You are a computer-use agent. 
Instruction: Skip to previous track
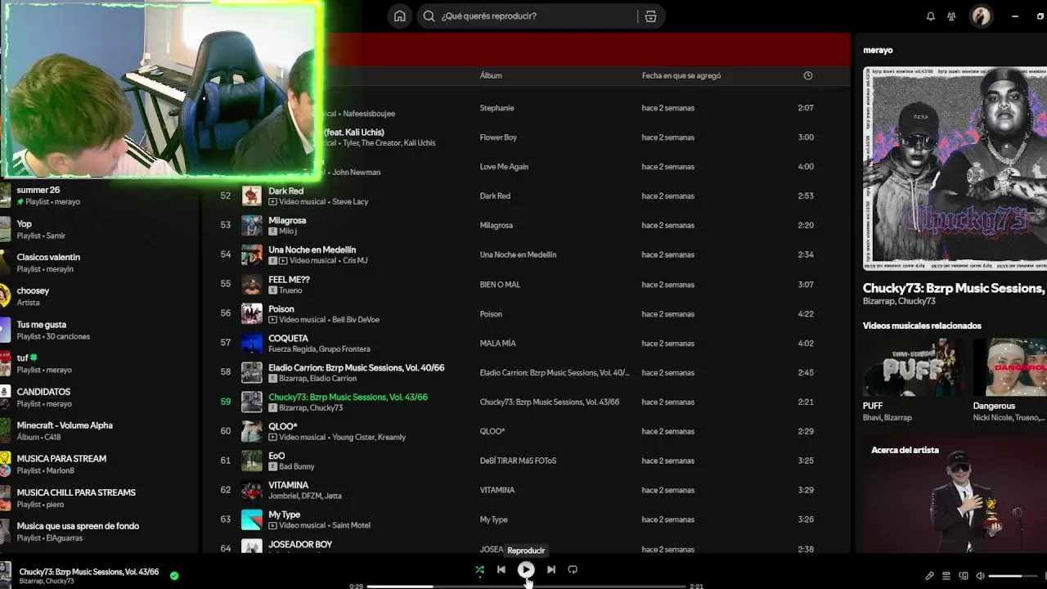[x=501, y=569]
